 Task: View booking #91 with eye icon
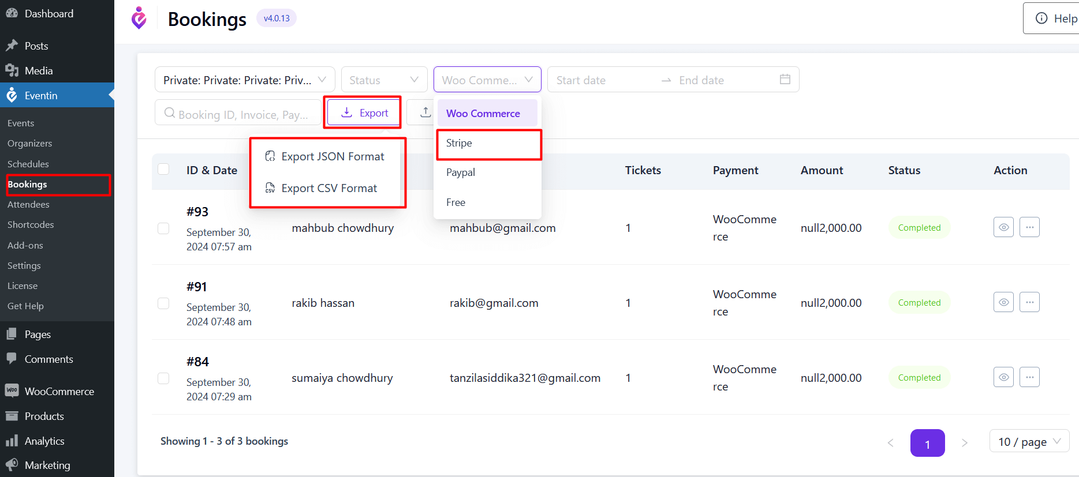(x=1003, y=302)
